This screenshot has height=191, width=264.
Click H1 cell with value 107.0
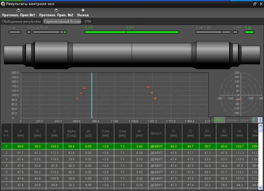240,178
